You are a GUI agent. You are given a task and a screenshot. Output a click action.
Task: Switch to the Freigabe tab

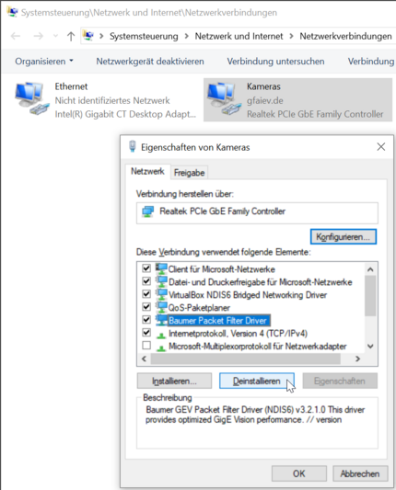189,173
